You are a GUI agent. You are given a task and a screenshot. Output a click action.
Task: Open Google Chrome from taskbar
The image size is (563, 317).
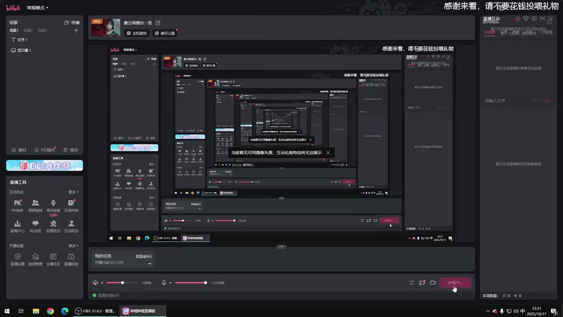click(x=51, y=311)
